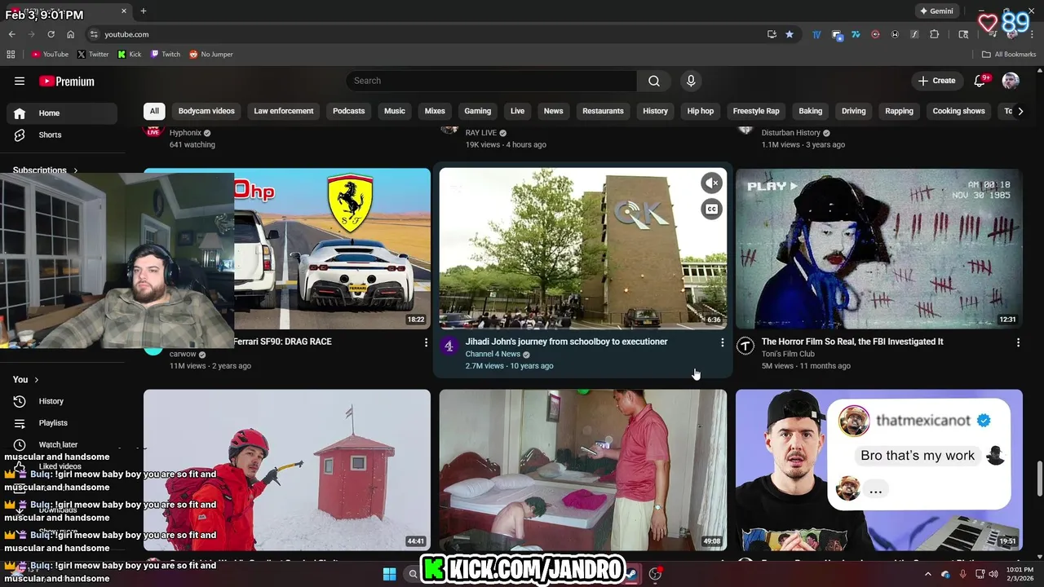
Task: Select the Podcasts chip
Action: tap(349, 111)
